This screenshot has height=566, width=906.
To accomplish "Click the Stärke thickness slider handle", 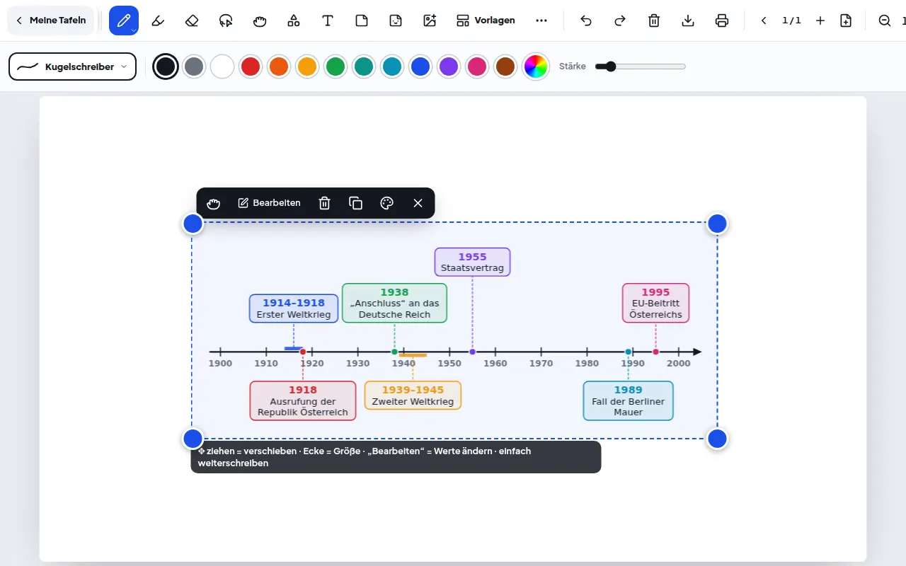I will (610, 67).
